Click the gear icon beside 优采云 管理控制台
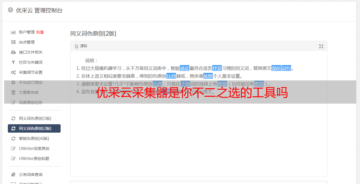Viewport: 360px width, 184px height. coord(10,10)
